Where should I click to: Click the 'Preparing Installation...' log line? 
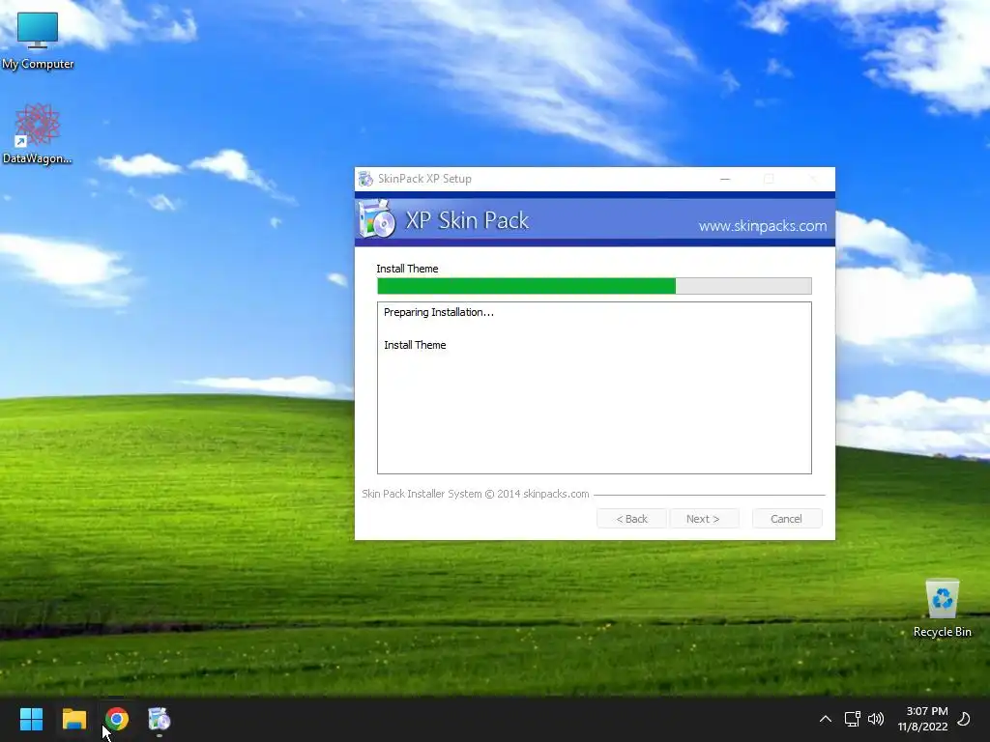click(x=439, y=312)
